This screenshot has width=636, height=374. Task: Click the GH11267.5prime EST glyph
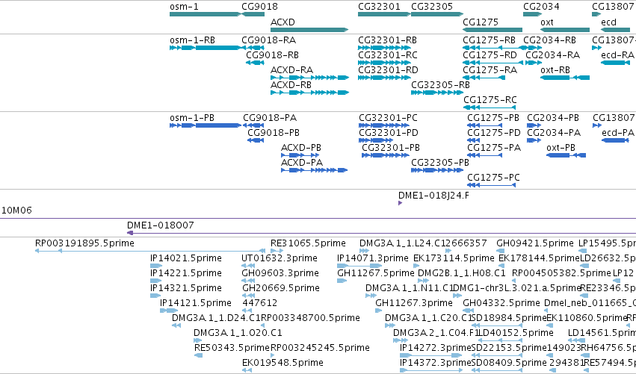point(342,281)
